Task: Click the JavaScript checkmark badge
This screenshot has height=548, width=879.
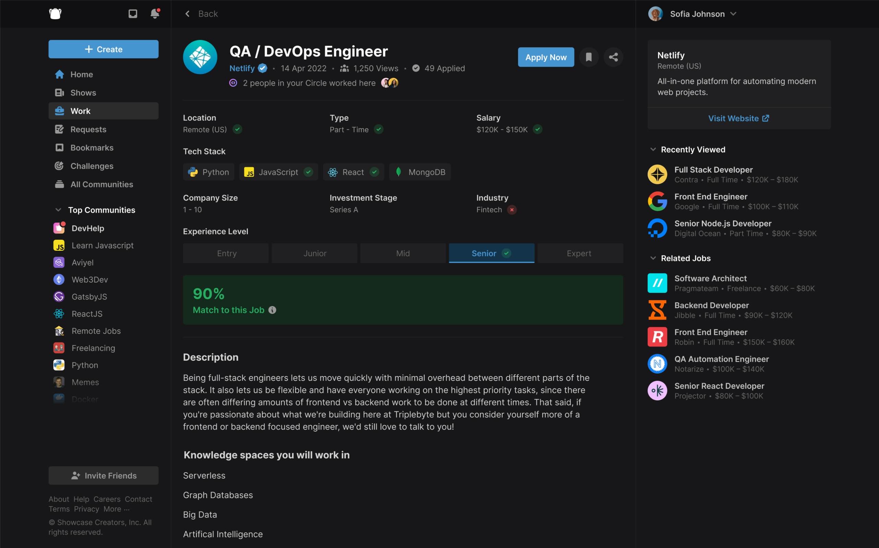Action: pyautogui.click(x=308, y=172)
